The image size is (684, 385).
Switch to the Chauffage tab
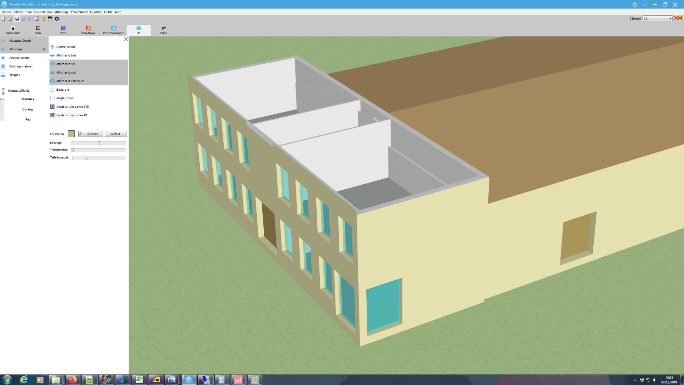(88, 30)
